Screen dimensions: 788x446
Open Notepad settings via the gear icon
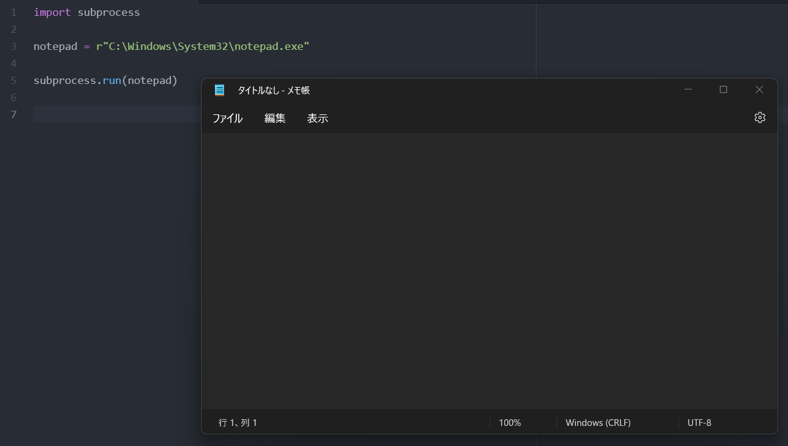click(x=759, y=117)
